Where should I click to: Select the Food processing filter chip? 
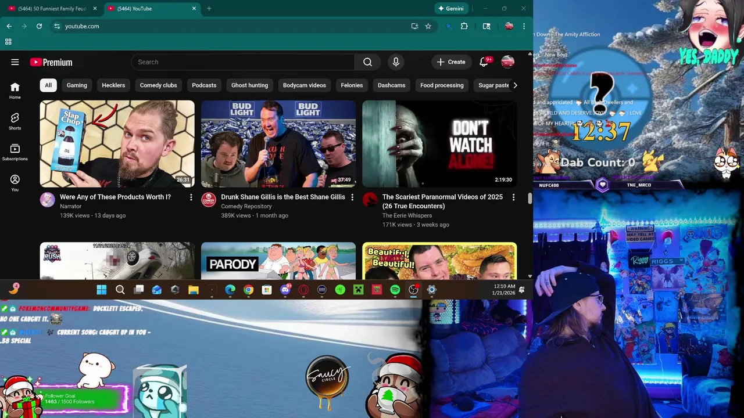coord(442,85)
